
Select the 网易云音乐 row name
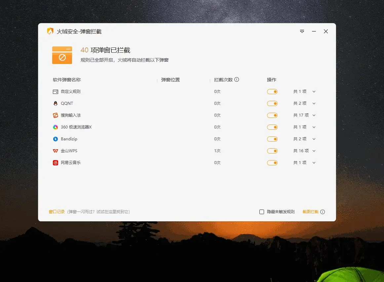[70, 163]
